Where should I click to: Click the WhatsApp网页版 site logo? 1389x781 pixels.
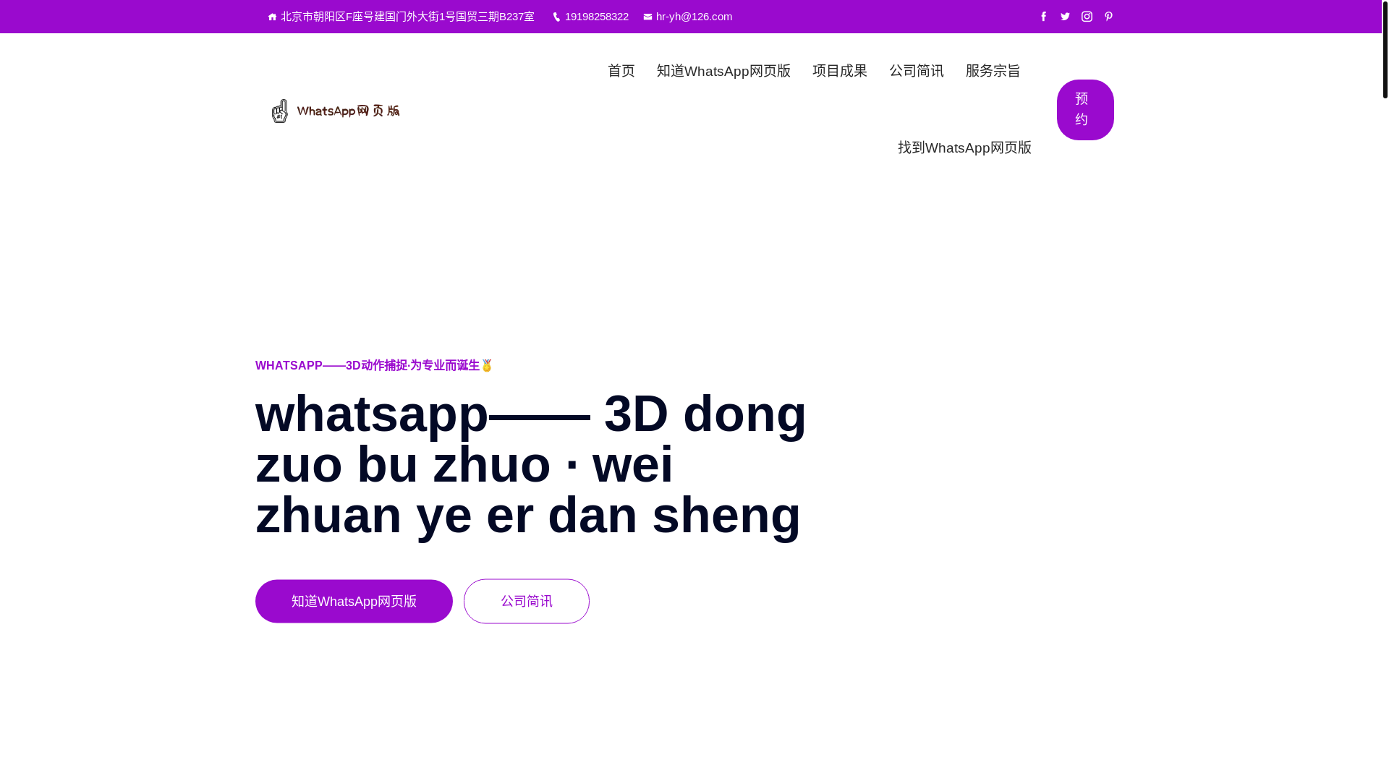click(x=335, y=111)
